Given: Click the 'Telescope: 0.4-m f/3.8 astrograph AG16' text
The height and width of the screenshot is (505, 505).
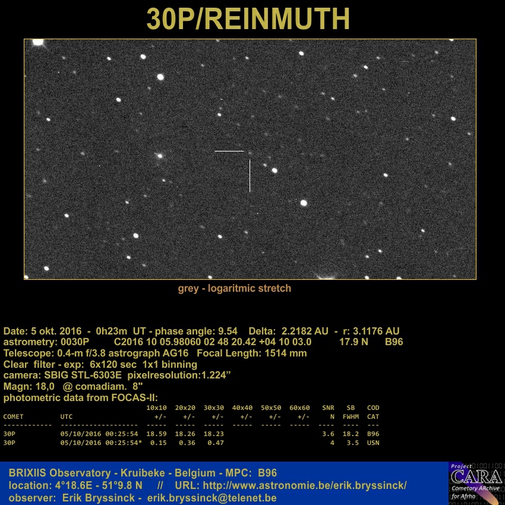Looking at the screenshot, I should [x=96, y=353].
